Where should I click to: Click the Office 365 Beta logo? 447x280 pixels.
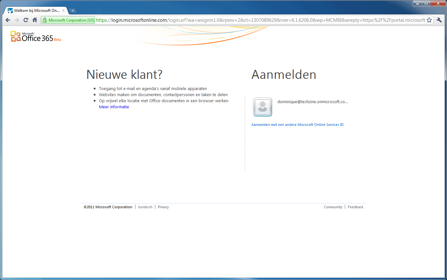tap(36, 37)
